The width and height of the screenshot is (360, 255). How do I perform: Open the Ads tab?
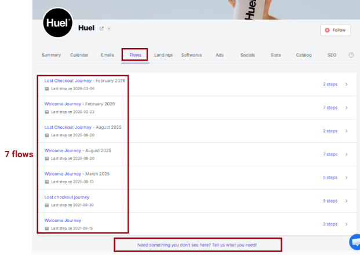click(220, 55)
